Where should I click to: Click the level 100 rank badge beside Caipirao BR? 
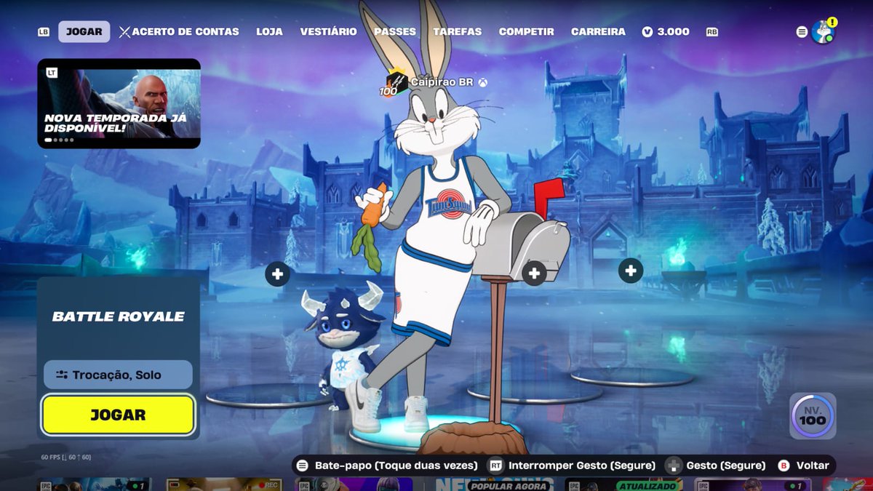(x=394, y=83)
